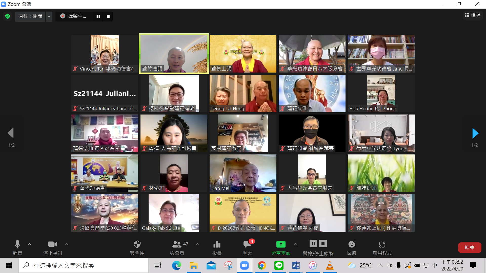
Task: Expand share screen options arrow
Action: pyautogui.click(x=295, y=244)
